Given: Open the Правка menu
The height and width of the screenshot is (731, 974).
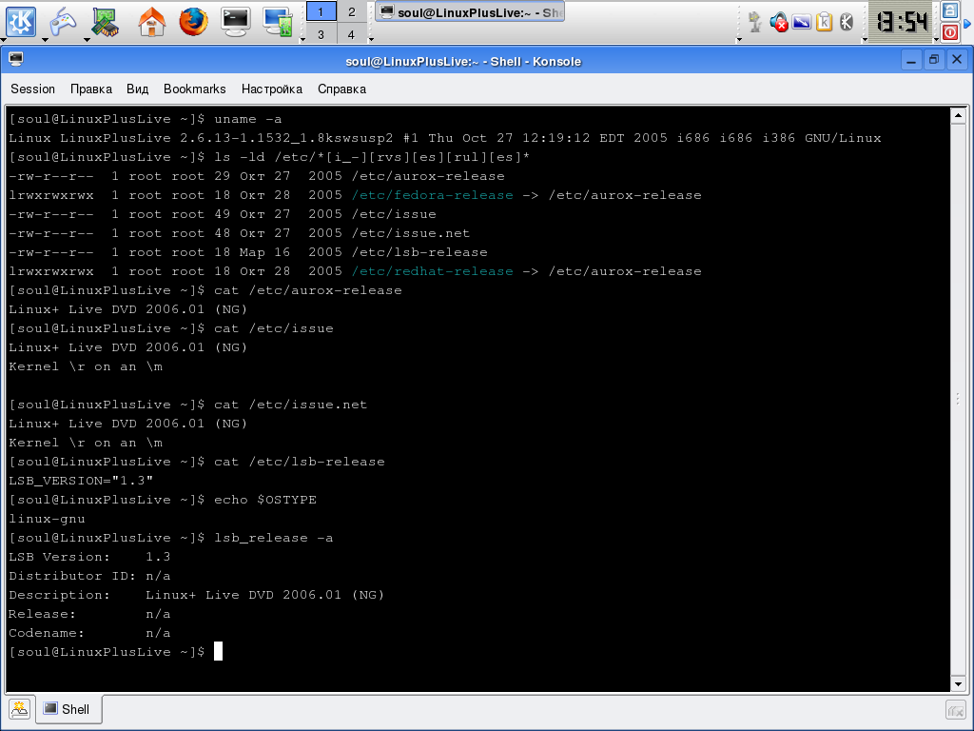Looking at the screenshot, I should tap(91, 89).
